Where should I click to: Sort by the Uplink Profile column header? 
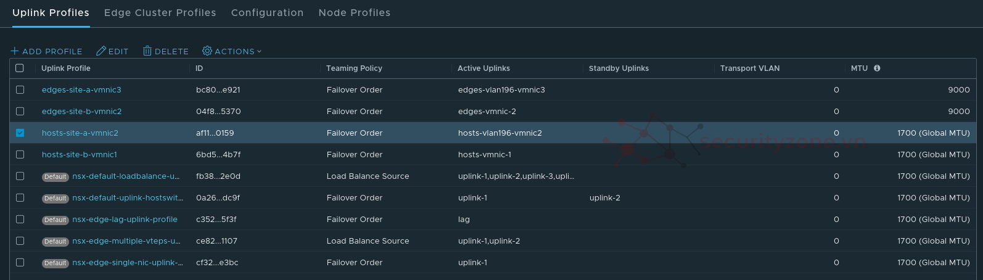(65, 68)
